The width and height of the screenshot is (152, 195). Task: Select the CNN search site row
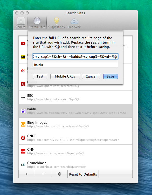(75, 151)
